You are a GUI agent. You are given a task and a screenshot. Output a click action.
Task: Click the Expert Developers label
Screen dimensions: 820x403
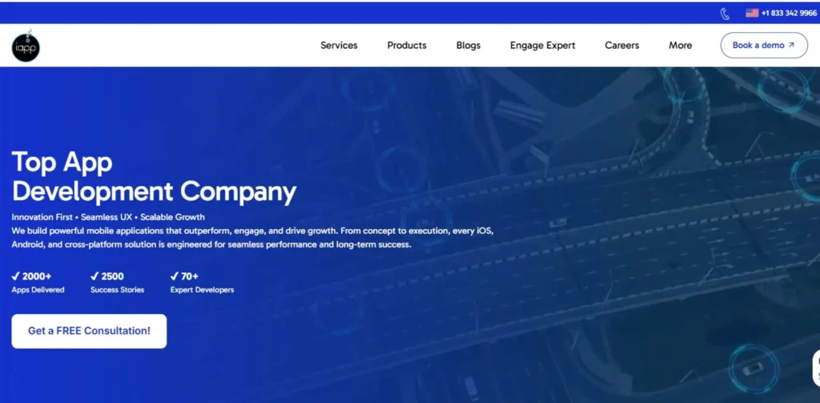pos(202,290)
